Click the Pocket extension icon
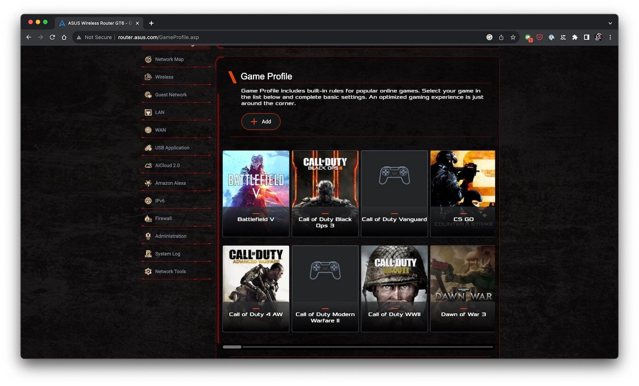 (539, 37)
